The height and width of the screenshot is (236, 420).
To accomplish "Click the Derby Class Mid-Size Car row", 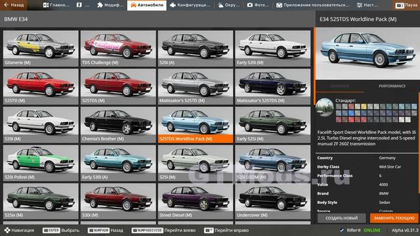I will click(367, 167).
